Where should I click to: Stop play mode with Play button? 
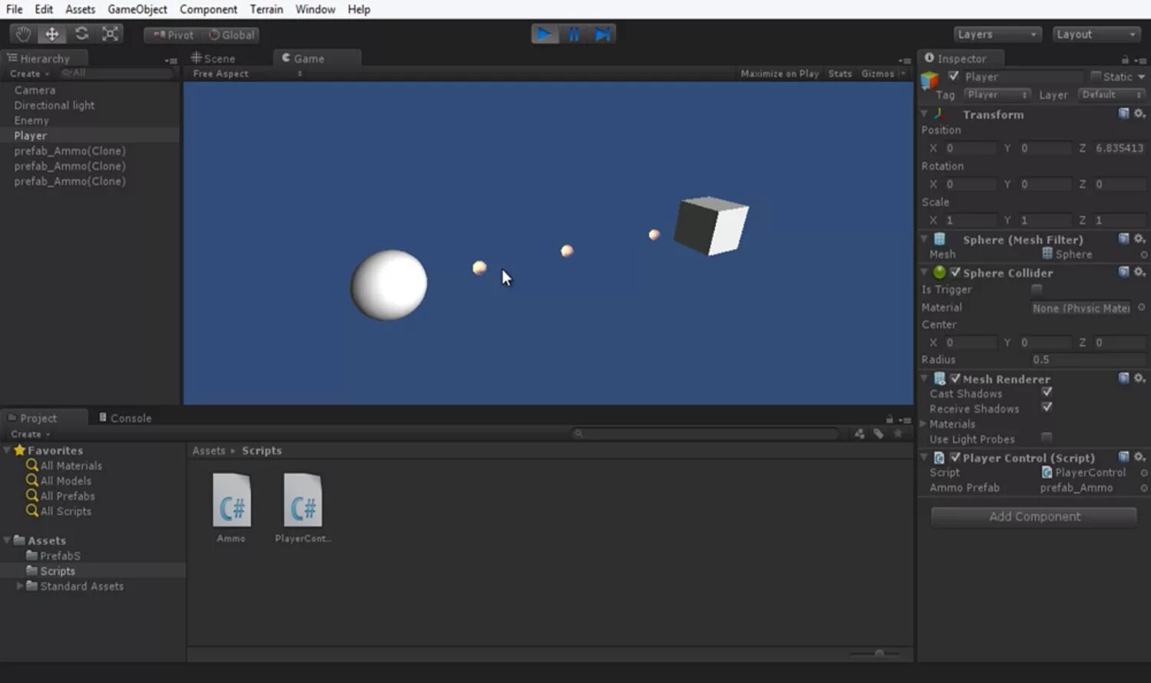(544, 34)
